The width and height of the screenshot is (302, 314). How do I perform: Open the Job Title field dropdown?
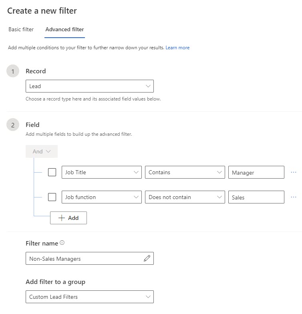[x=101, y=172]
